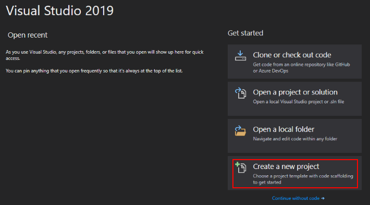Click 'Open a local Visual Studio project or .sln file'
370x205 pixels.
pyautogui.click(x=299, y=102)
